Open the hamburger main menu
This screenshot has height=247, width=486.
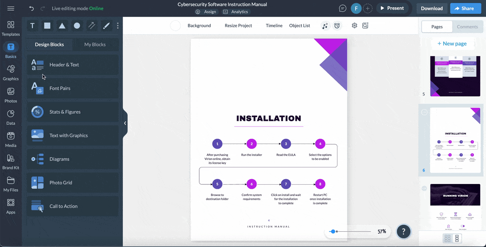[11, 8]
